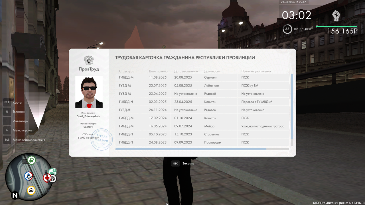Click the Структура column header

127,71
